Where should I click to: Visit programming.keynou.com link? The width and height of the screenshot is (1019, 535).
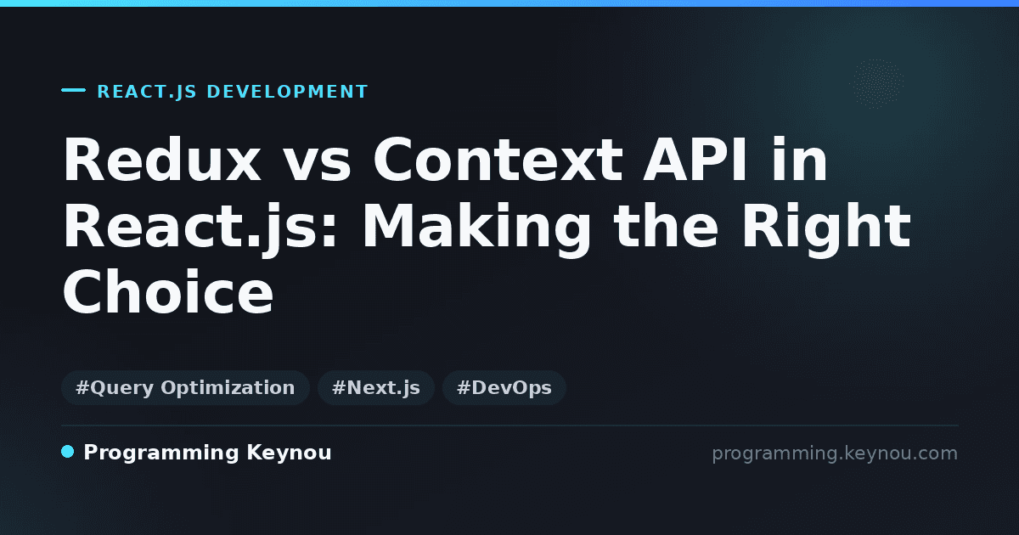pos(835,453)
